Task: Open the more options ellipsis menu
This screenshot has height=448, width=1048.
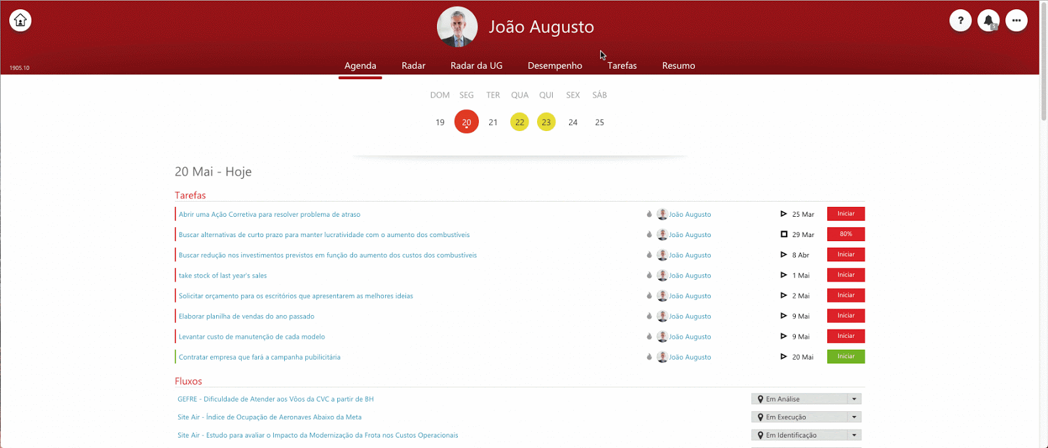Action: pos(1017,20)
